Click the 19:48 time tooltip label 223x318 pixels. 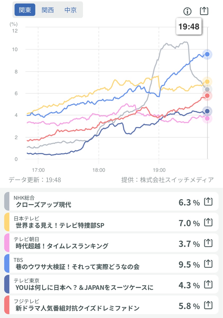pos(189,26)
